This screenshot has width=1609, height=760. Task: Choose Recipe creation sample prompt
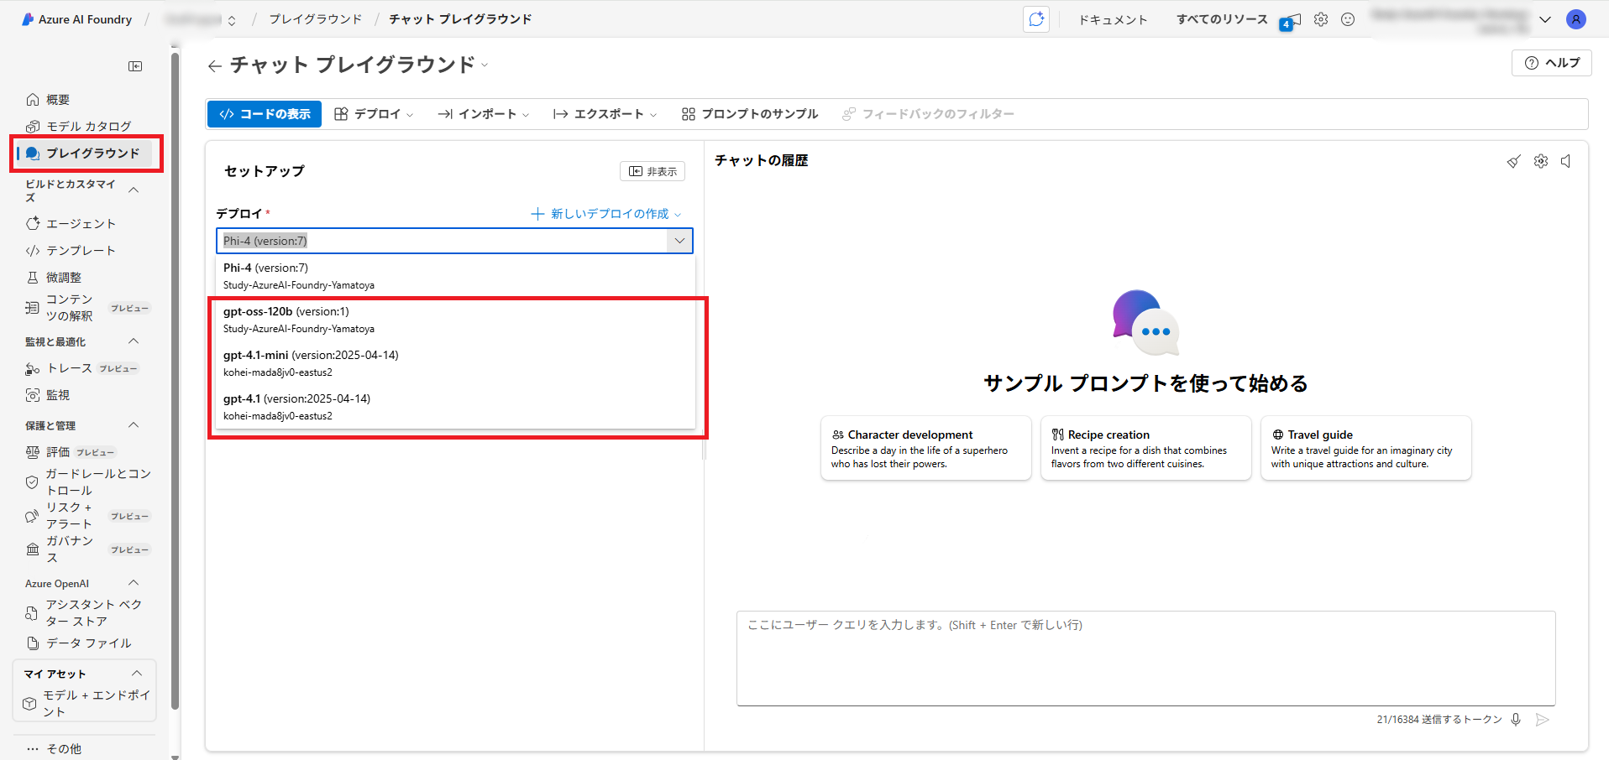(x=1146, y=448)
